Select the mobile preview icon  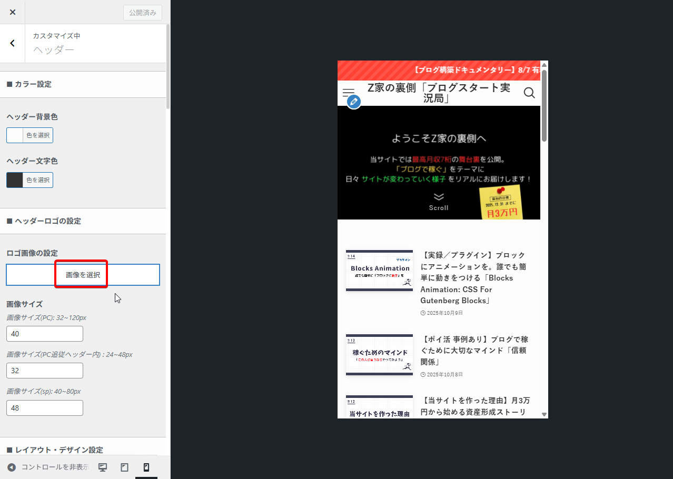tap(146, 467)
